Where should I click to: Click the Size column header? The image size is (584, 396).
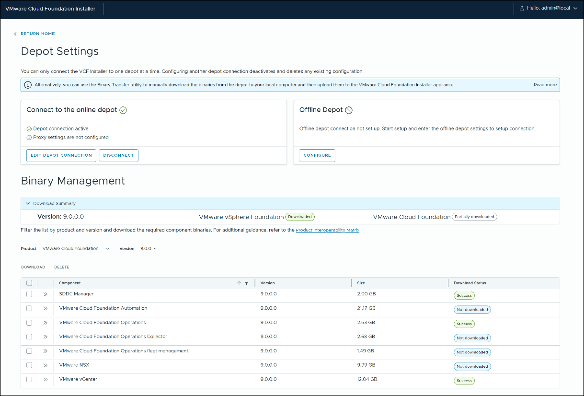pos(361,283)
